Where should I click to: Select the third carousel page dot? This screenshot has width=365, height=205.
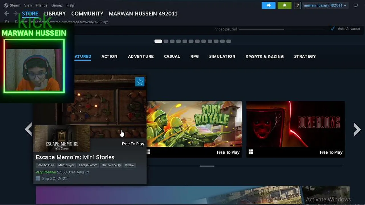click(172, 41)
